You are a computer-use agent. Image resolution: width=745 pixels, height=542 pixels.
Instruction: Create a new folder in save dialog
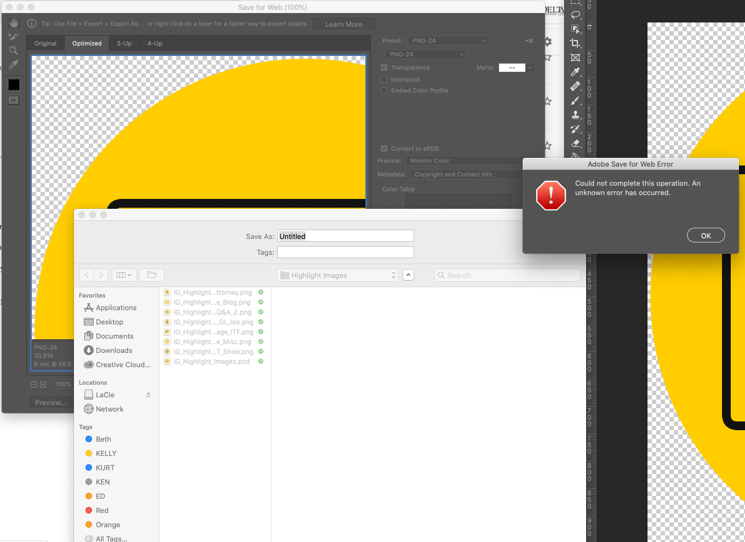pos(152,275)
